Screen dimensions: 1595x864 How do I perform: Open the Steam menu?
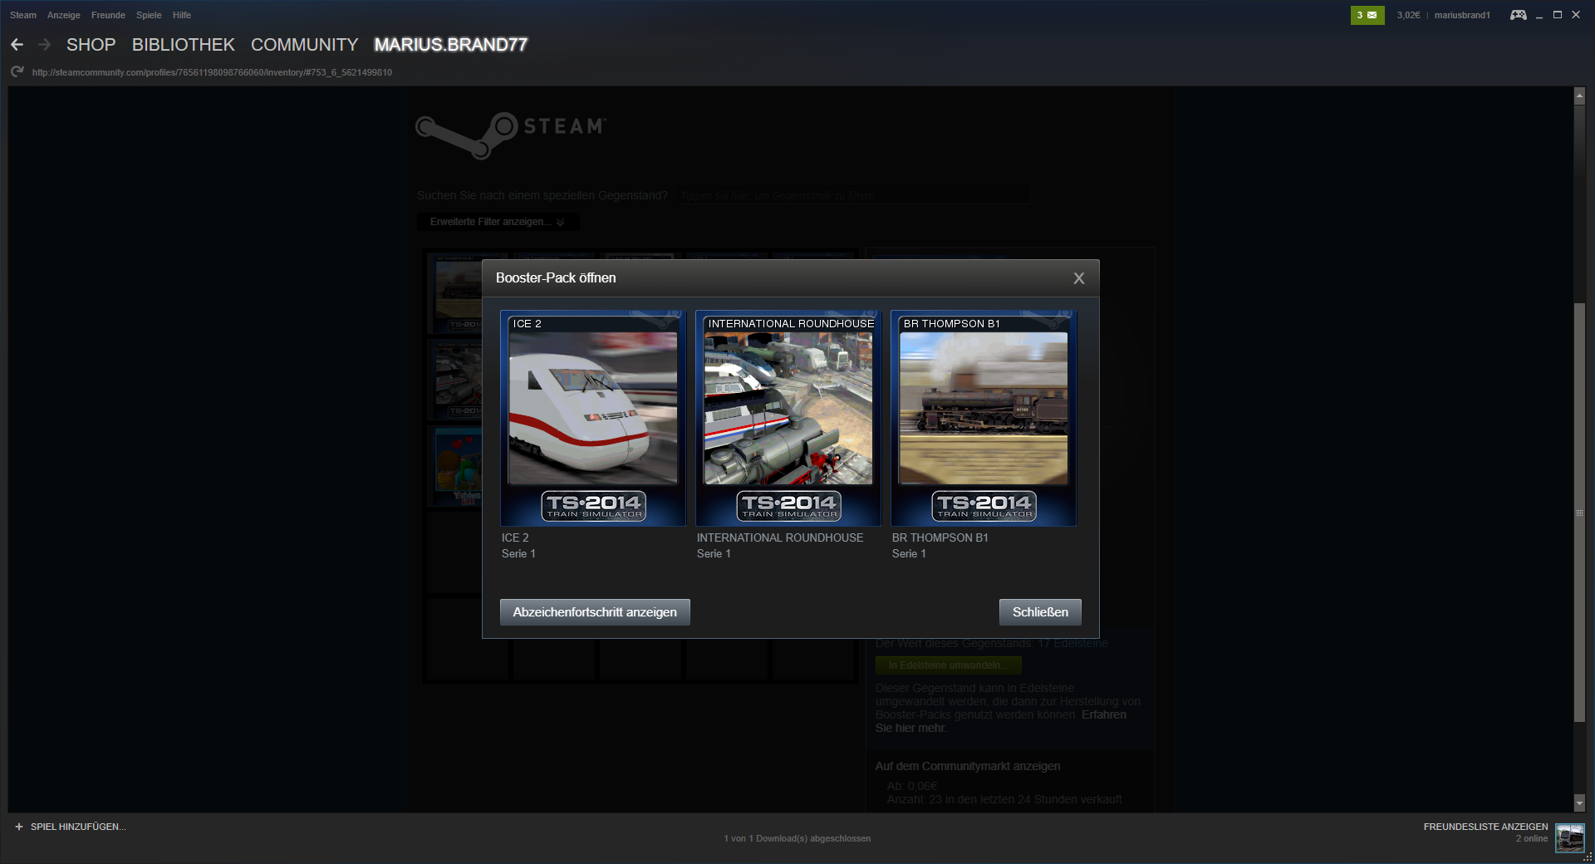click(x=23, y=15)
